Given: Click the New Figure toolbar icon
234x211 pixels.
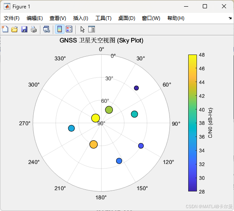Looking at the screenshot, I should point(5,29).
